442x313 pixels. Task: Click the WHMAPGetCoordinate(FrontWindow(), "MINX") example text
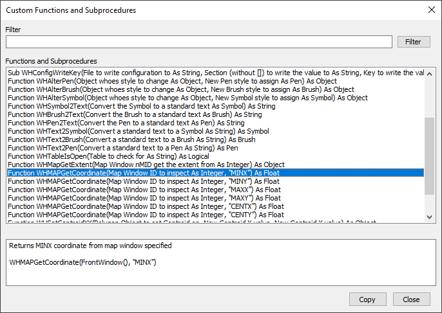82,262
